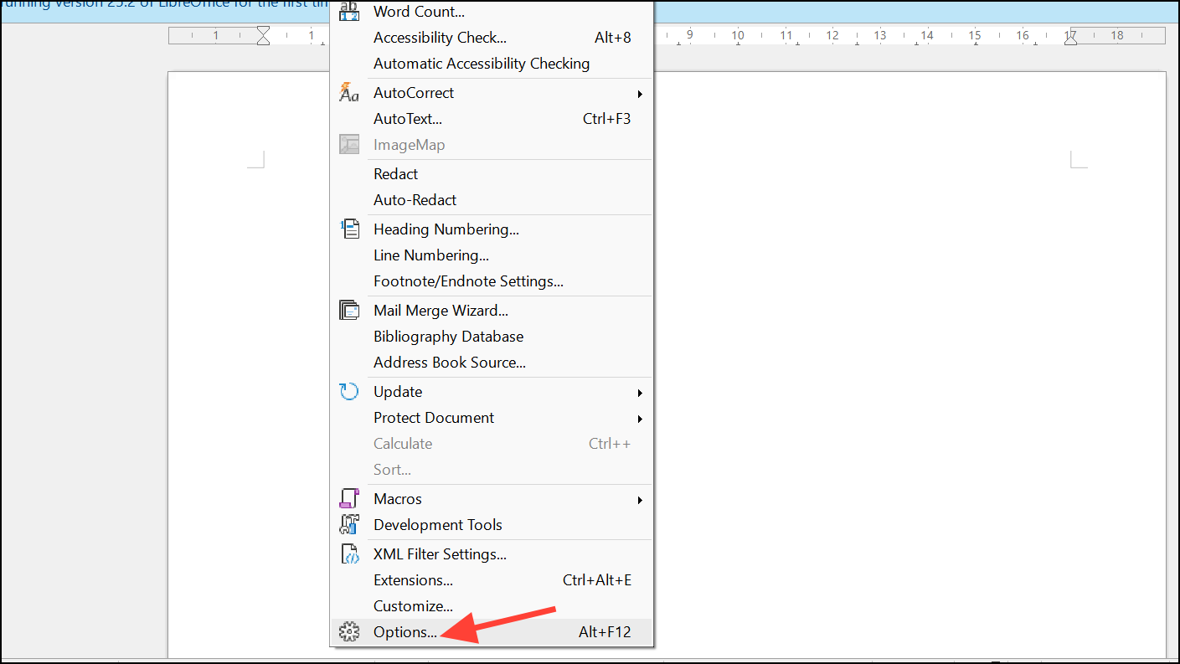Select the AutoCorrect icon
Viewport: 1180px width, 664px height.
click(349, 92)
